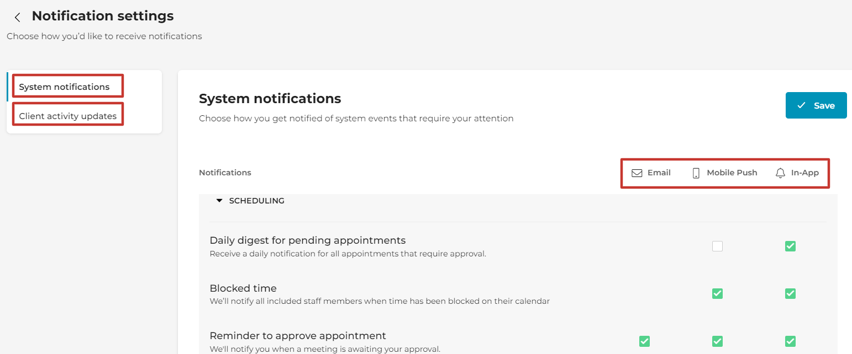Image resolution: width=852 pixels, height=354 pixels.
Task: Save the notification settings
Action: click(x=816, y=105)
